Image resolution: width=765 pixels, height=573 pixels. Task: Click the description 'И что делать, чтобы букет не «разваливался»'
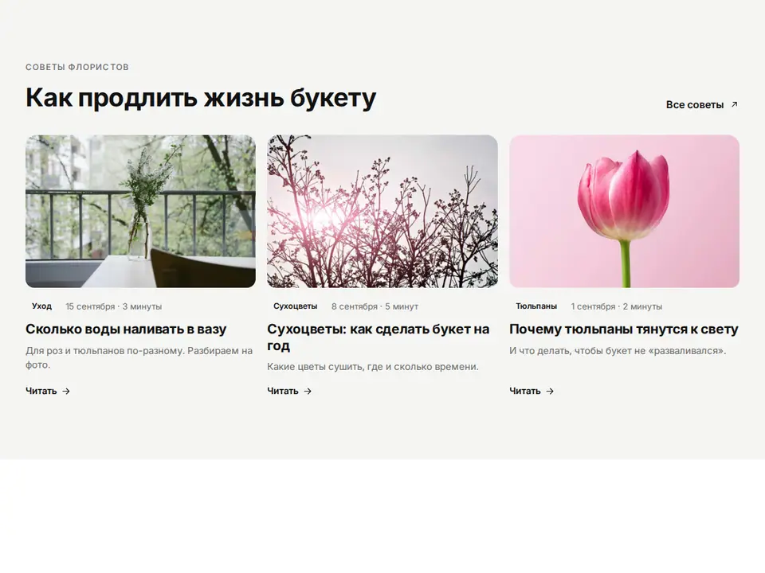[618, 351]
